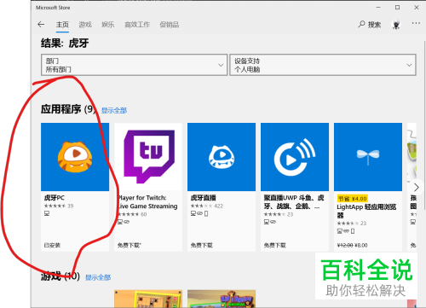Click the 虎牙PC app title
Viewport: 426px width, 308px height.
[55, 198]
